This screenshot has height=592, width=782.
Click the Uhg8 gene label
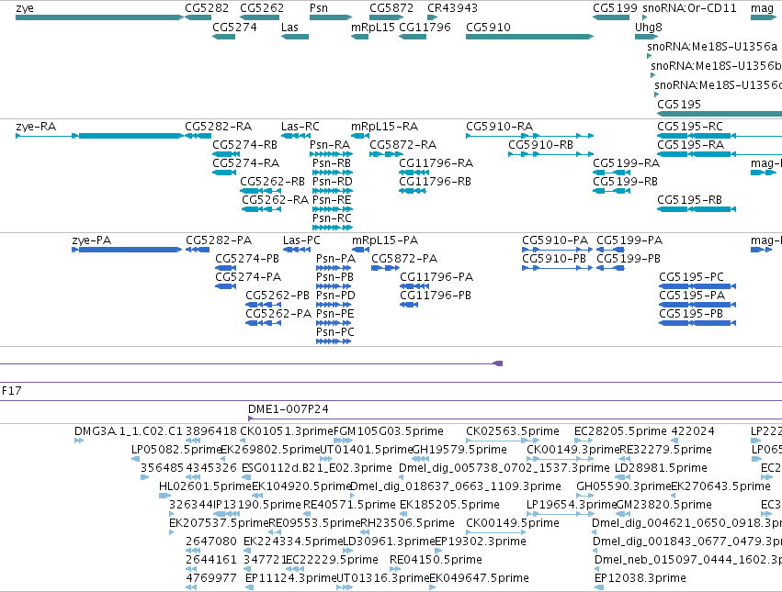pos(648,27)
